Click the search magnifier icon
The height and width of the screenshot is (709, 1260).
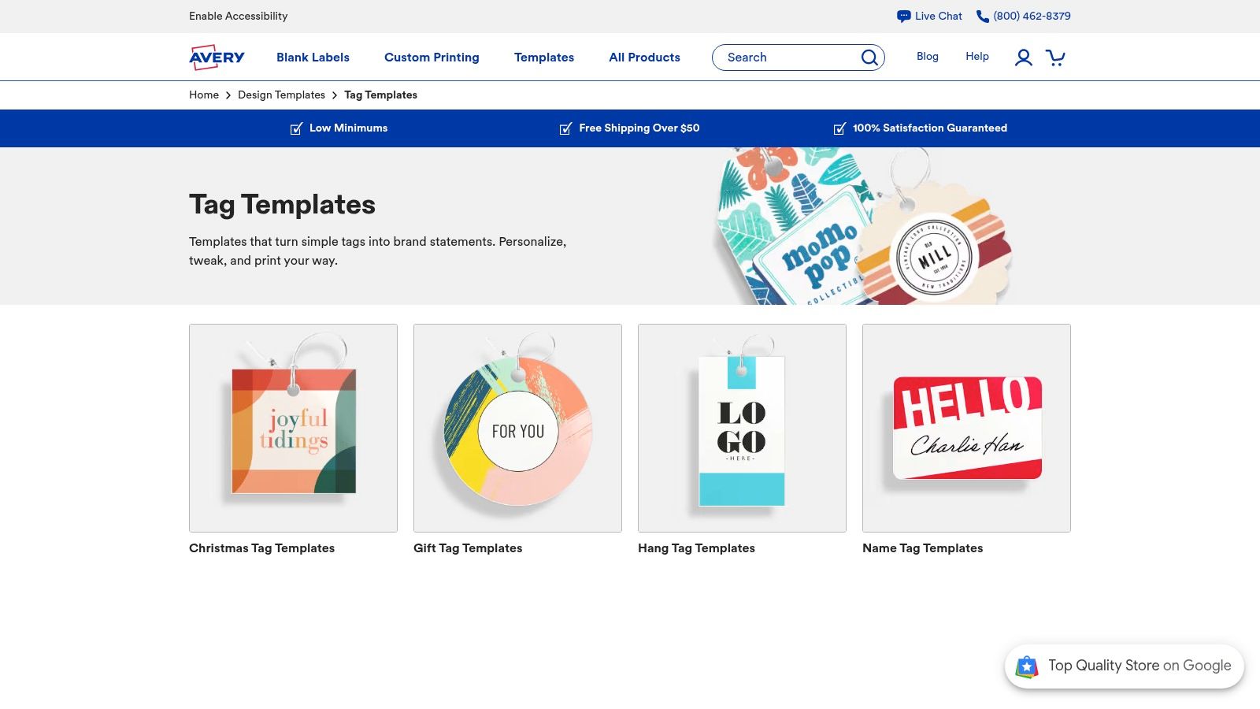869,58
